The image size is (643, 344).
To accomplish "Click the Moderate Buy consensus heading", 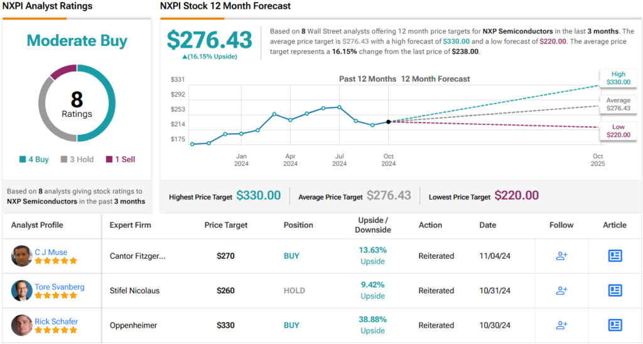I will point(77,41).
